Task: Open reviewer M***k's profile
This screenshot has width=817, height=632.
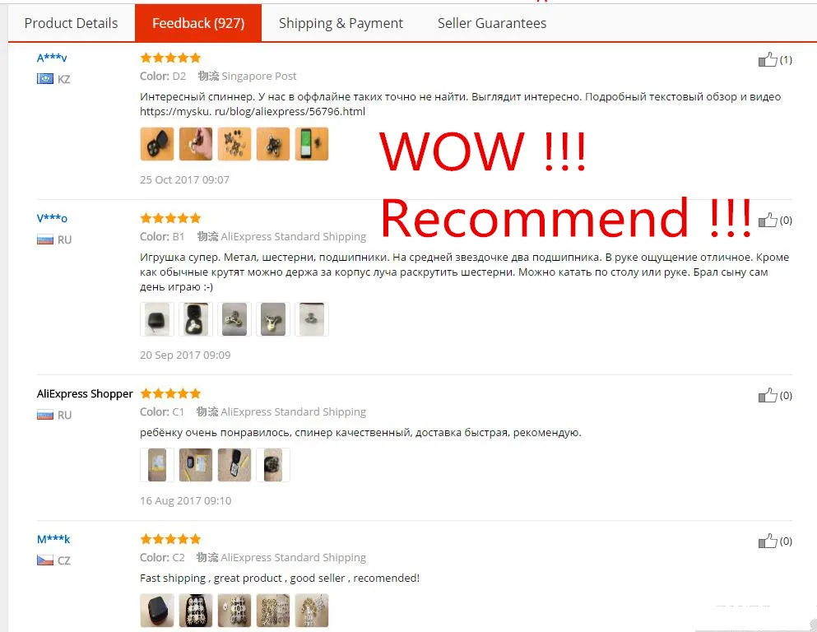Action: 53,539
